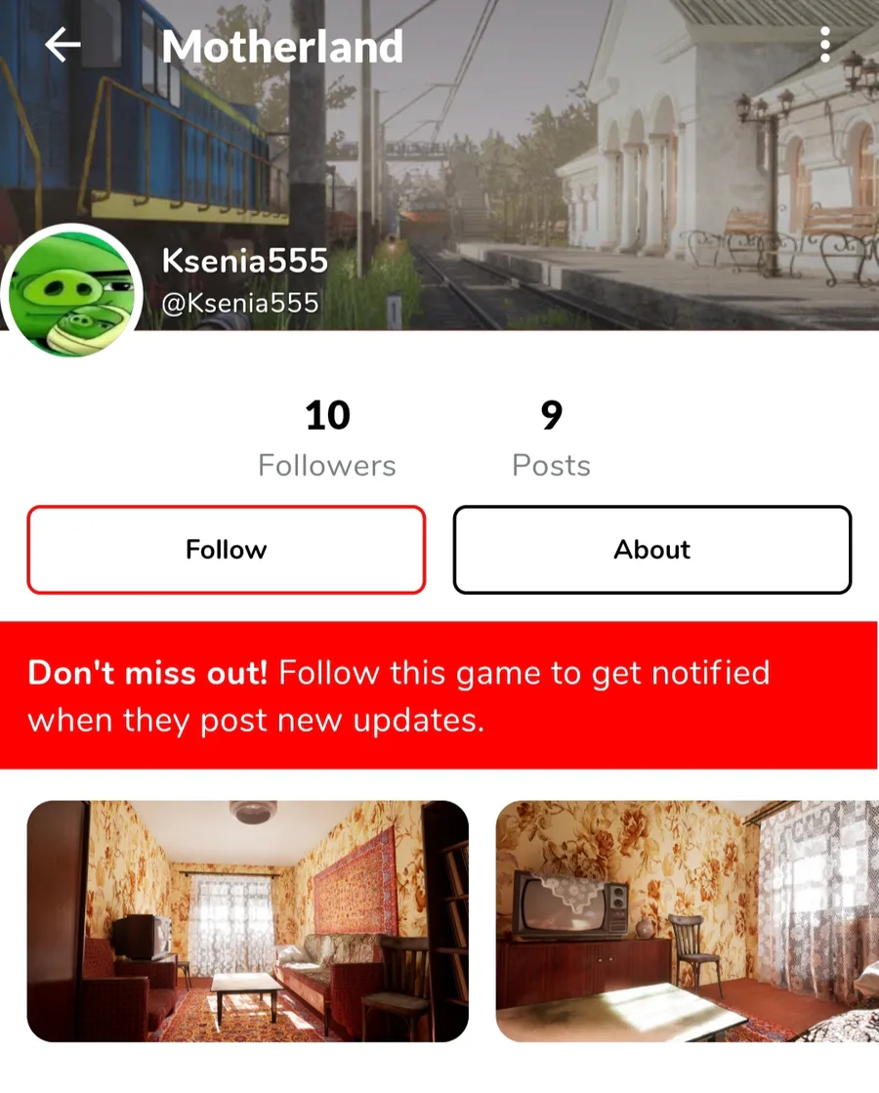Tap the vintage TV set in the right thumbnail
Viewport: 879px width, 1093px height.
click(570, 903)
